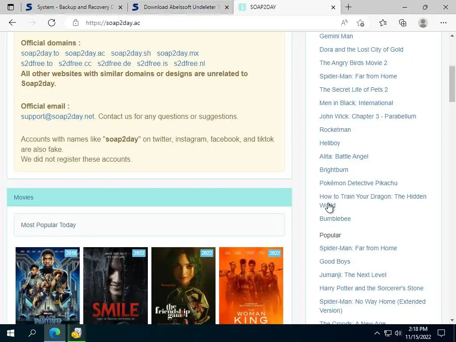Open the Collections icon
Image resolution: width=456 pixels, height=342 pixels.
point(403,23)
